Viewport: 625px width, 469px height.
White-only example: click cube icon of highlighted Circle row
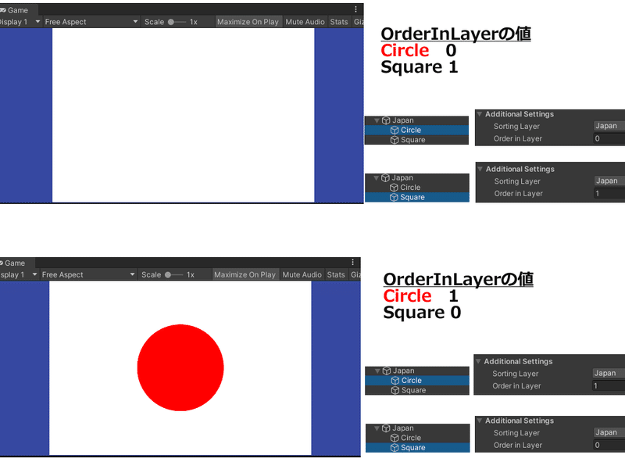click(395, 130)
